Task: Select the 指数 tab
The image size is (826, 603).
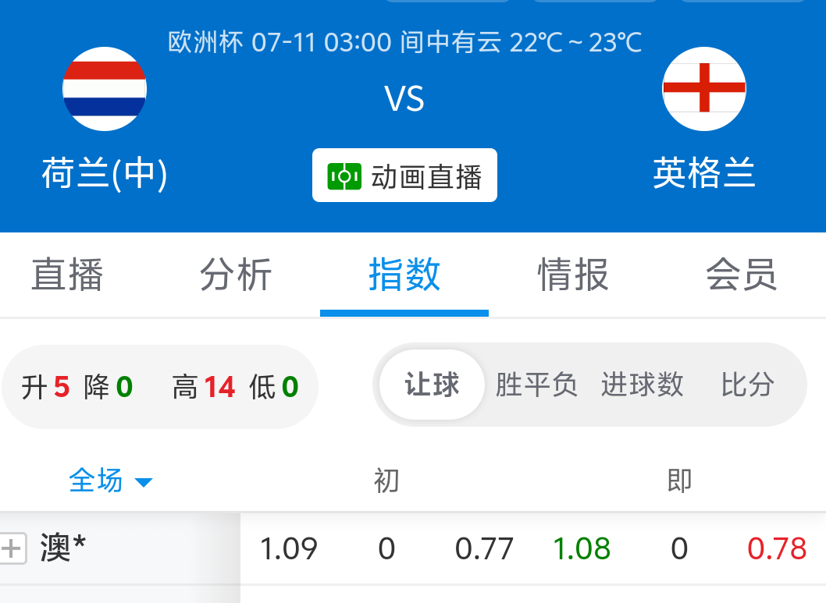Action: (404, 275)
